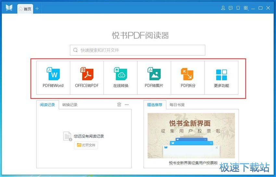Close the PDF reader window

click(x=268, y=8)
